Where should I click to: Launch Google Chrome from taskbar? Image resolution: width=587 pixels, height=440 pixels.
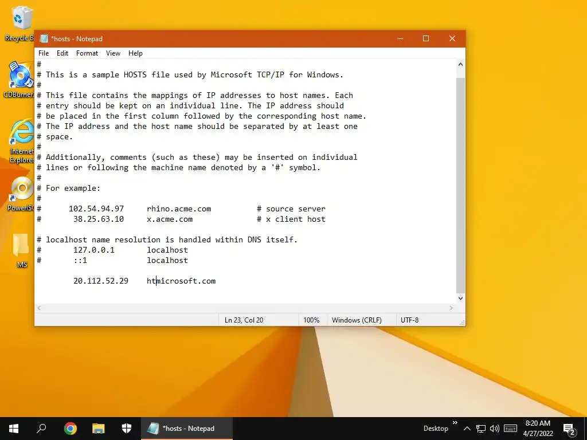[70, 429]
